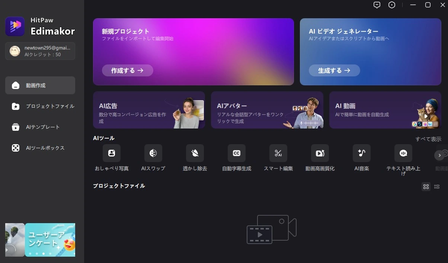Open the 透かし除去 watermark remover icon

click(195, 153)
